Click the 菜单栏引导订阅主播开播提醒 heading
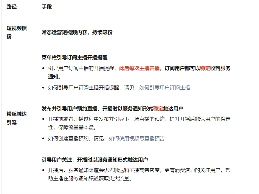Viewport: 259px width, 194px height. click(x=75, y=57)
